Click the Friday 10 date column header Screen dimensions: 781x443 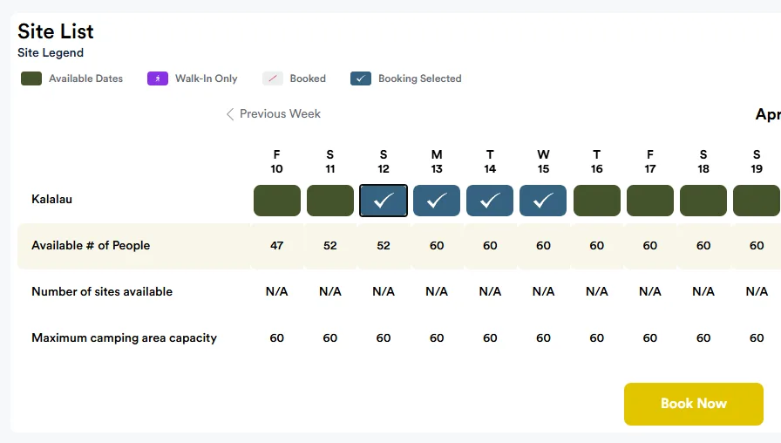click(277, 161)
